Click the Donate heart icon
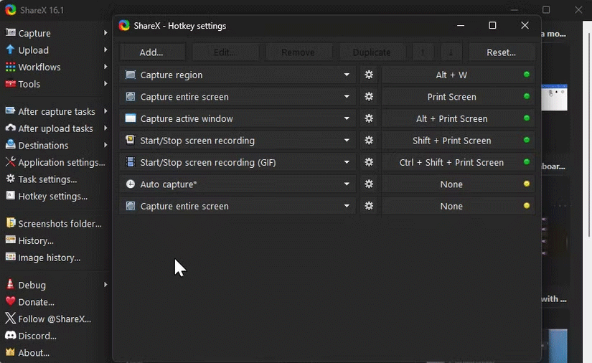Image resolution: width=592 pixels, height=363 pixels. 10,302
